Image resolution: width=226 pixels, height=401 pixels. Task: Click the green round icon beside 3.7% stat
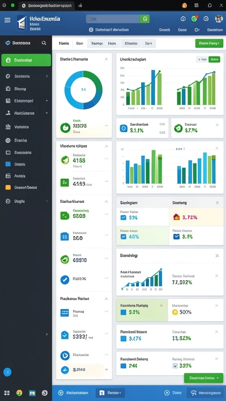(x=178, y=128)
